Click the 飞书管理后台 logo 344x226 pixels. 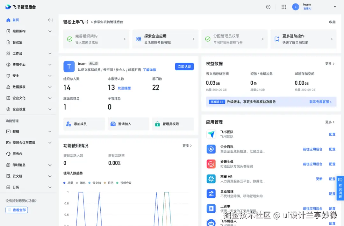click(21, 7)
